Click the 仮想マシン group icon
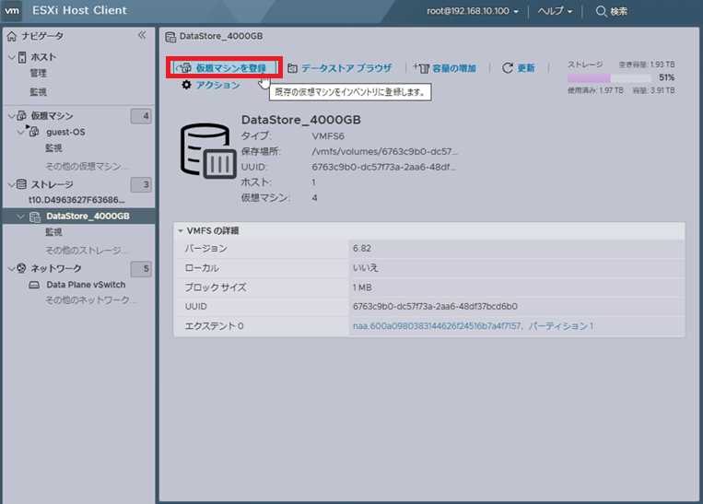The width and height of the screenshot is (703, 504). coord(21,116)
